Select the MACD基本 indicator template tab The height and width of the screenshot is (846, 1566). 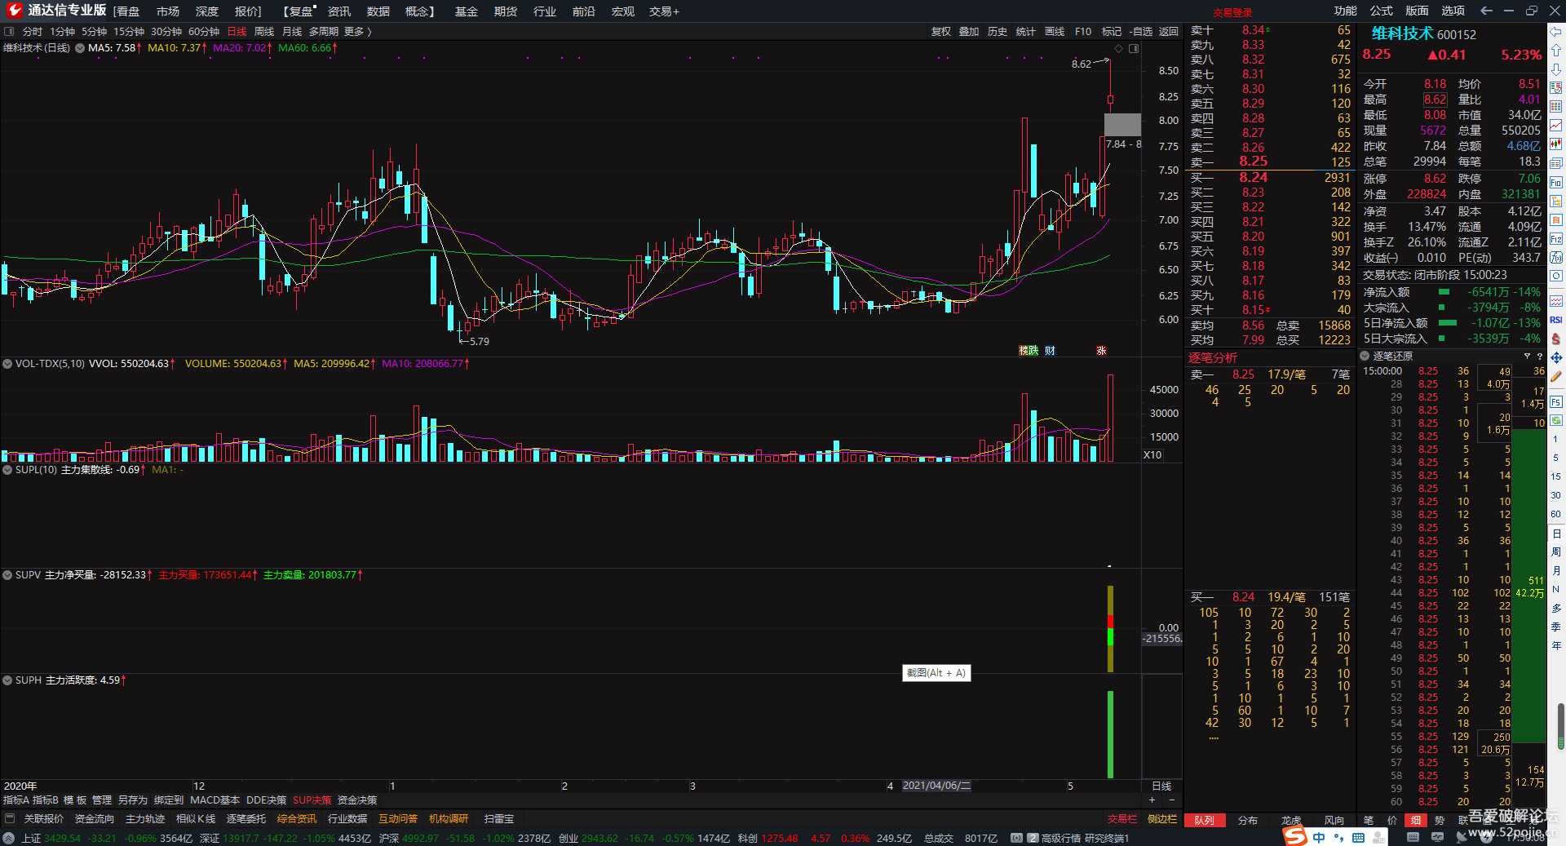pos(215,800)
